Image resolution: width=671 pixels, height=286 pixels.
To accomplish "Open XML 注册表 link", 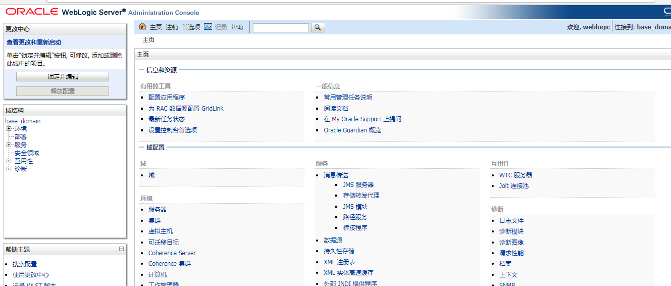I will (x=339, y=262).
